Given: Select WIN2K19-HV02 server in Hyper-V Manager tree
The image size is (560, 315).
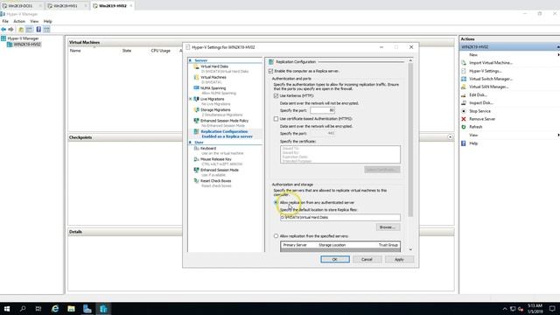Looking at the screenshot, I should [x=24, y=45].
